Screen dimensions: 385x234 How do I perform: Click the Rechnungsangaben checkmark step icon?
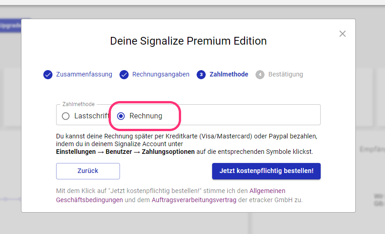pyautogui.click(x=124, y=75)
